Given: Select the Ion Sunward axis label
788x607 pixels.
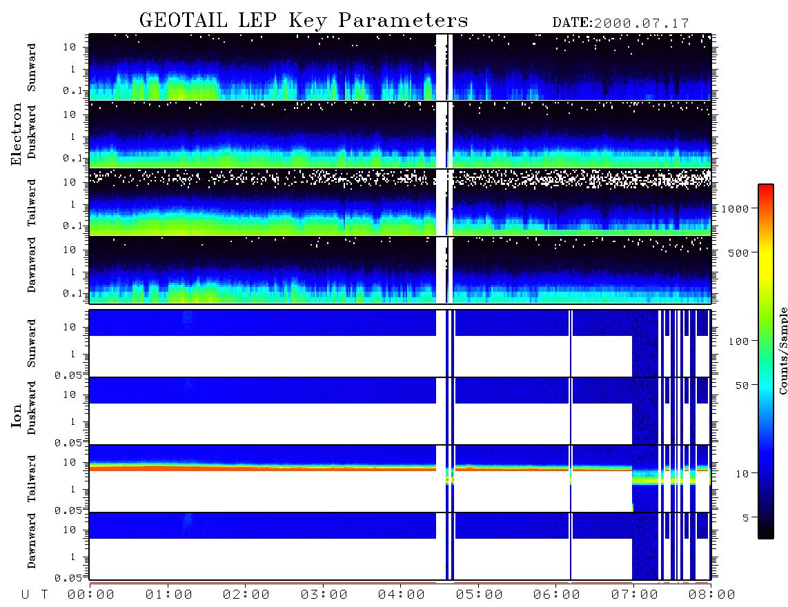Looking at the screenshot, I should [32, 343].
